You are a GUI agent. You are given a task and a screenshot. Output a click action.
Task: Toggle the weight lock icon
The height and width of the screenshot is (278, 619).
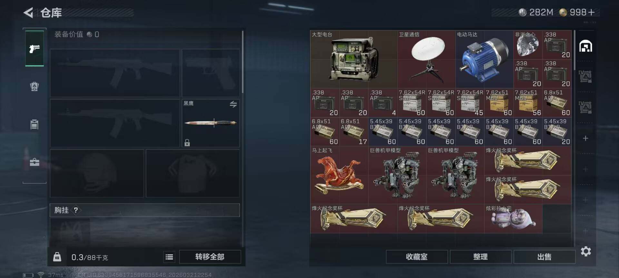click(x=57, y=257)
